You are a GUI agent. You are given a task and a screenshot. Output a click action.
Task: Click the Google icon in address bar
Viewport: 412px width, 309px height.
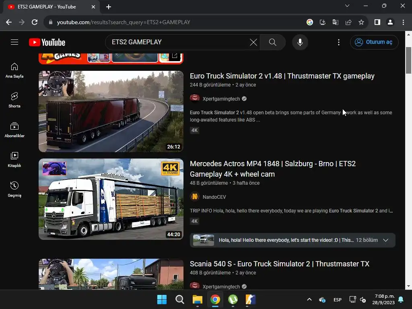tap(310, 23)
